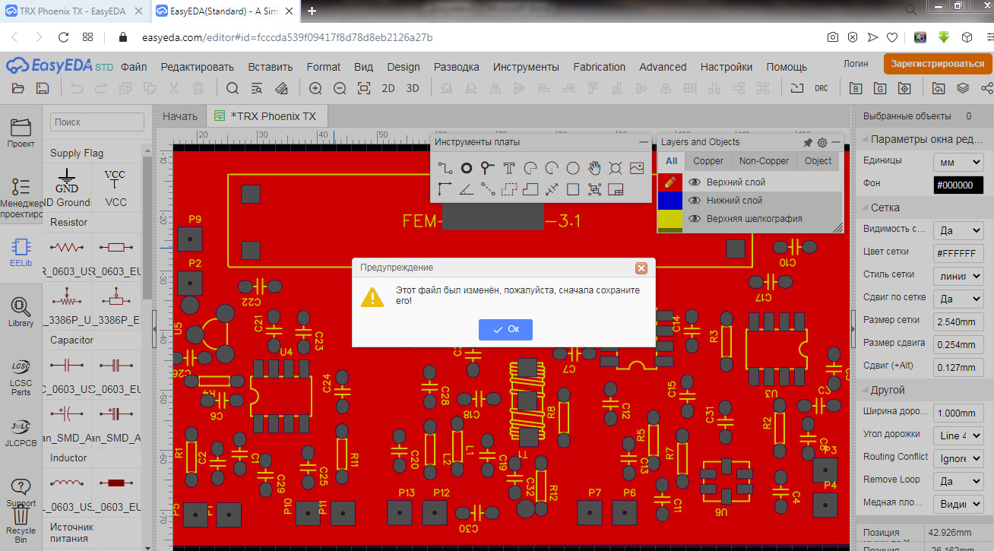Click the Поиск search field

tap(97, 122)
